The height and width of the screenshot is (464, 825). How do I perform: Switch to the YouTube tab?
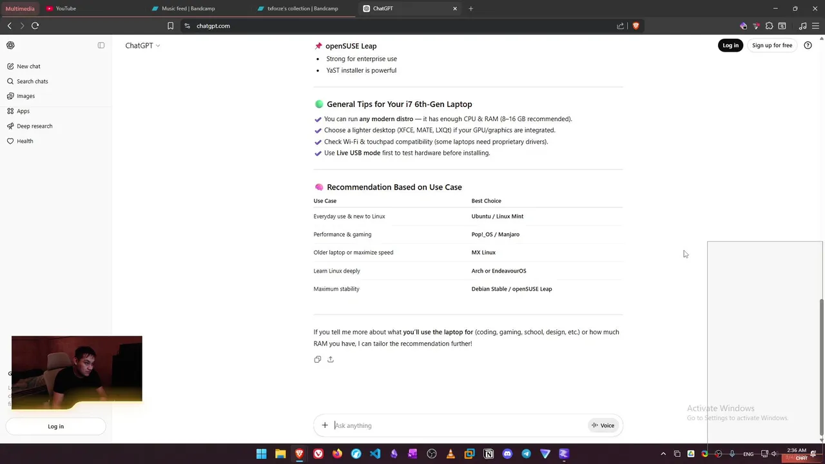[x=66, y=8]
